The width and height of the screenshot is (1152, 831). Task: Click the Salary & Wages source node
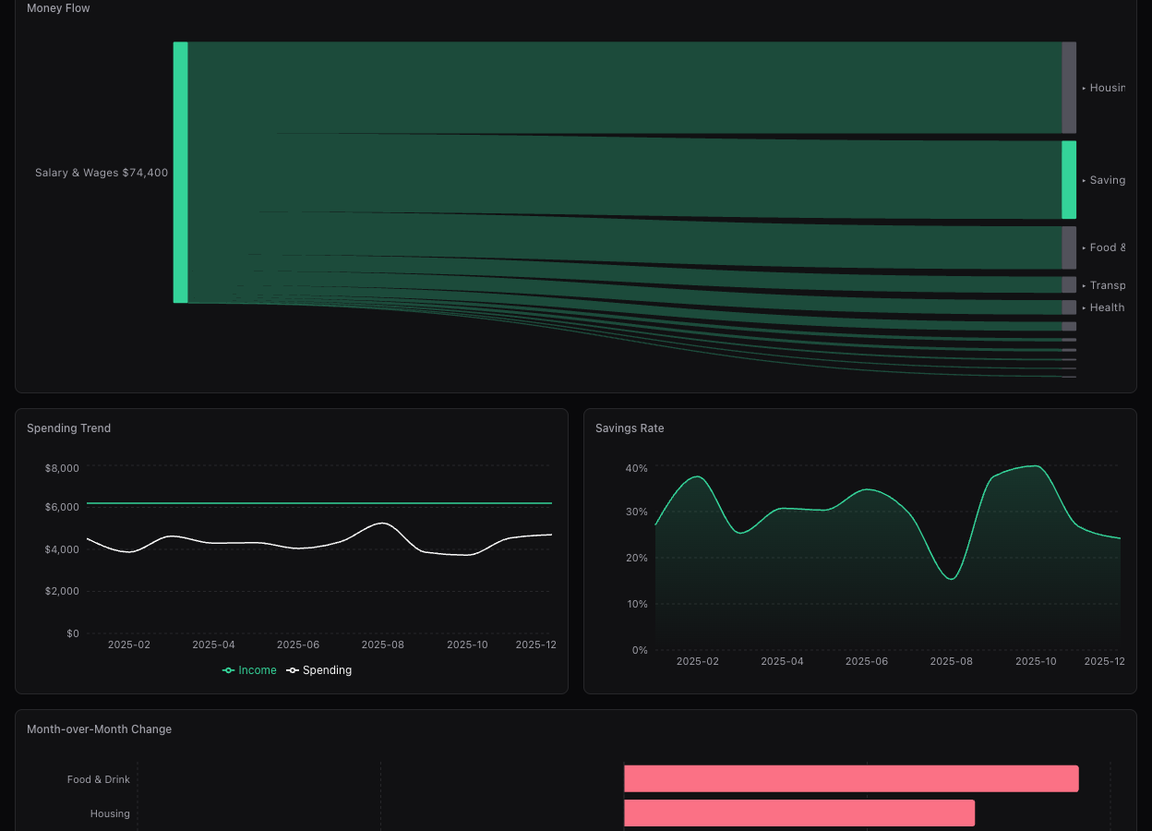[179, 172]
